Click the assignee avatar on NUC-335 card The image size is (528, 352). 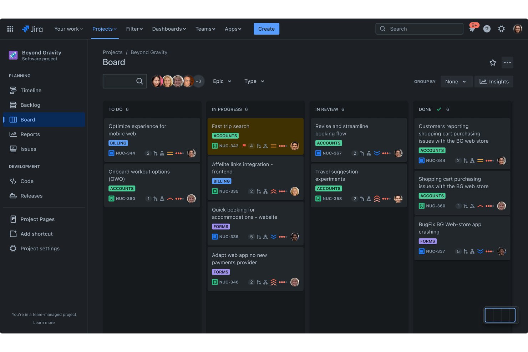(295, 192)
